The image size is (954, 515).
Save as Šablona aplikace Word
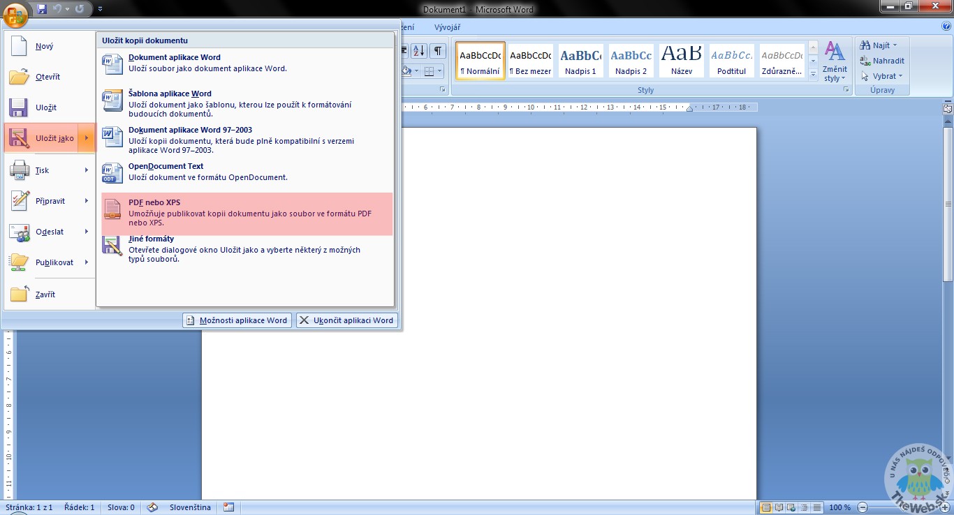click(247, 103)
